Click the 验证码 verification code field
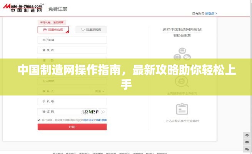The height and width of the screenshot is (154, 252). coord(58,112)
